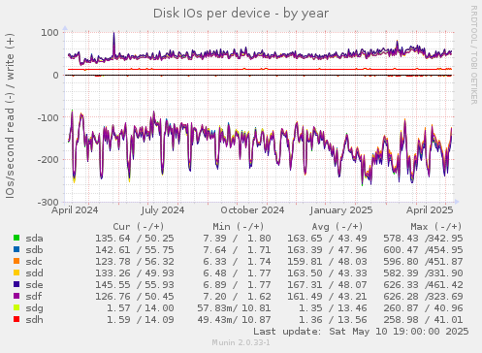The image size is (482, 353).
Task: Click the dark blue sde legend swatch
Action: tap(16, 284)
